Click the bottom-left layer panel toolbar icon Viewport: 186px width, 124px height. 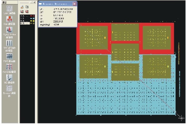pos(22,11)
